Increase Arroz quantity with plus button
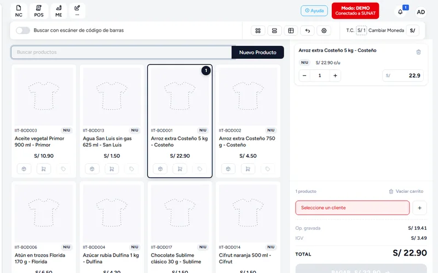The height and width of the screenshot is (273, 438). tap(335, 75)
